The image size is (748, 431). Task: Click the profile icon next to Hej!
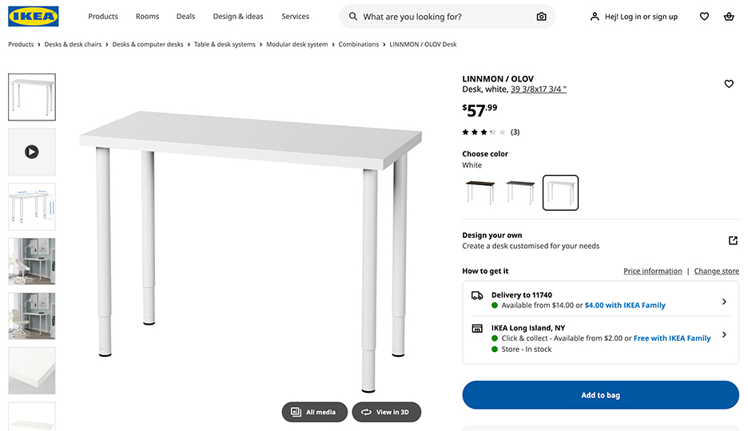coord(595,17)
